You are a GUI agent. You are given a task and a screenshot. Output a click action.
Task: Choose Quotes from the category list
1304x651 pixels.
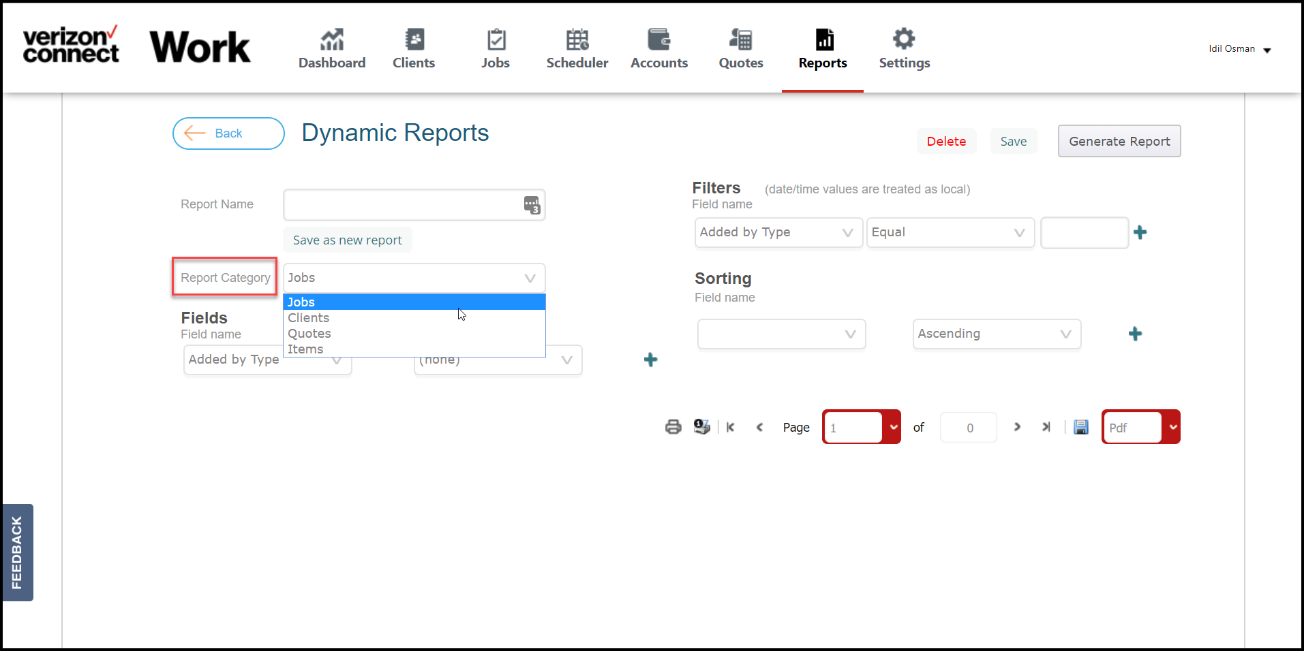pyautogui.click(x=414, y=333)
